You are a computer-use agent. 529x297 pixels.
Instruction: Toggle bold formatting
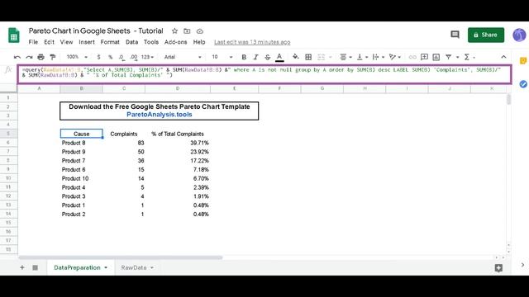pos(244,57)
